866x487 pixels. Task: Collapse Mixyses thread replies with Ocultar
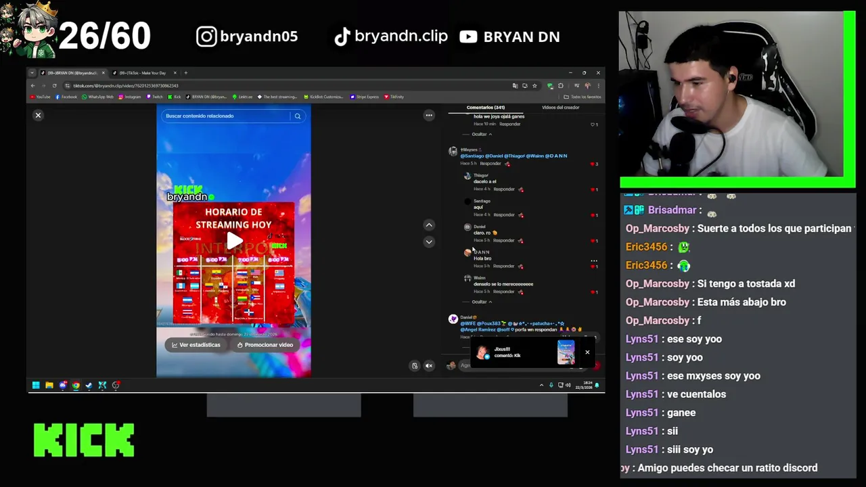(481, 302)
